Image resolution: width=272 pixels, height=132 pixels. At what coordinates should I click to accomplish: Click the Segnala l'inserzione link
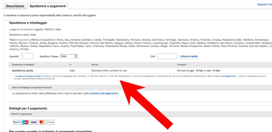click(x=265, y=5)
